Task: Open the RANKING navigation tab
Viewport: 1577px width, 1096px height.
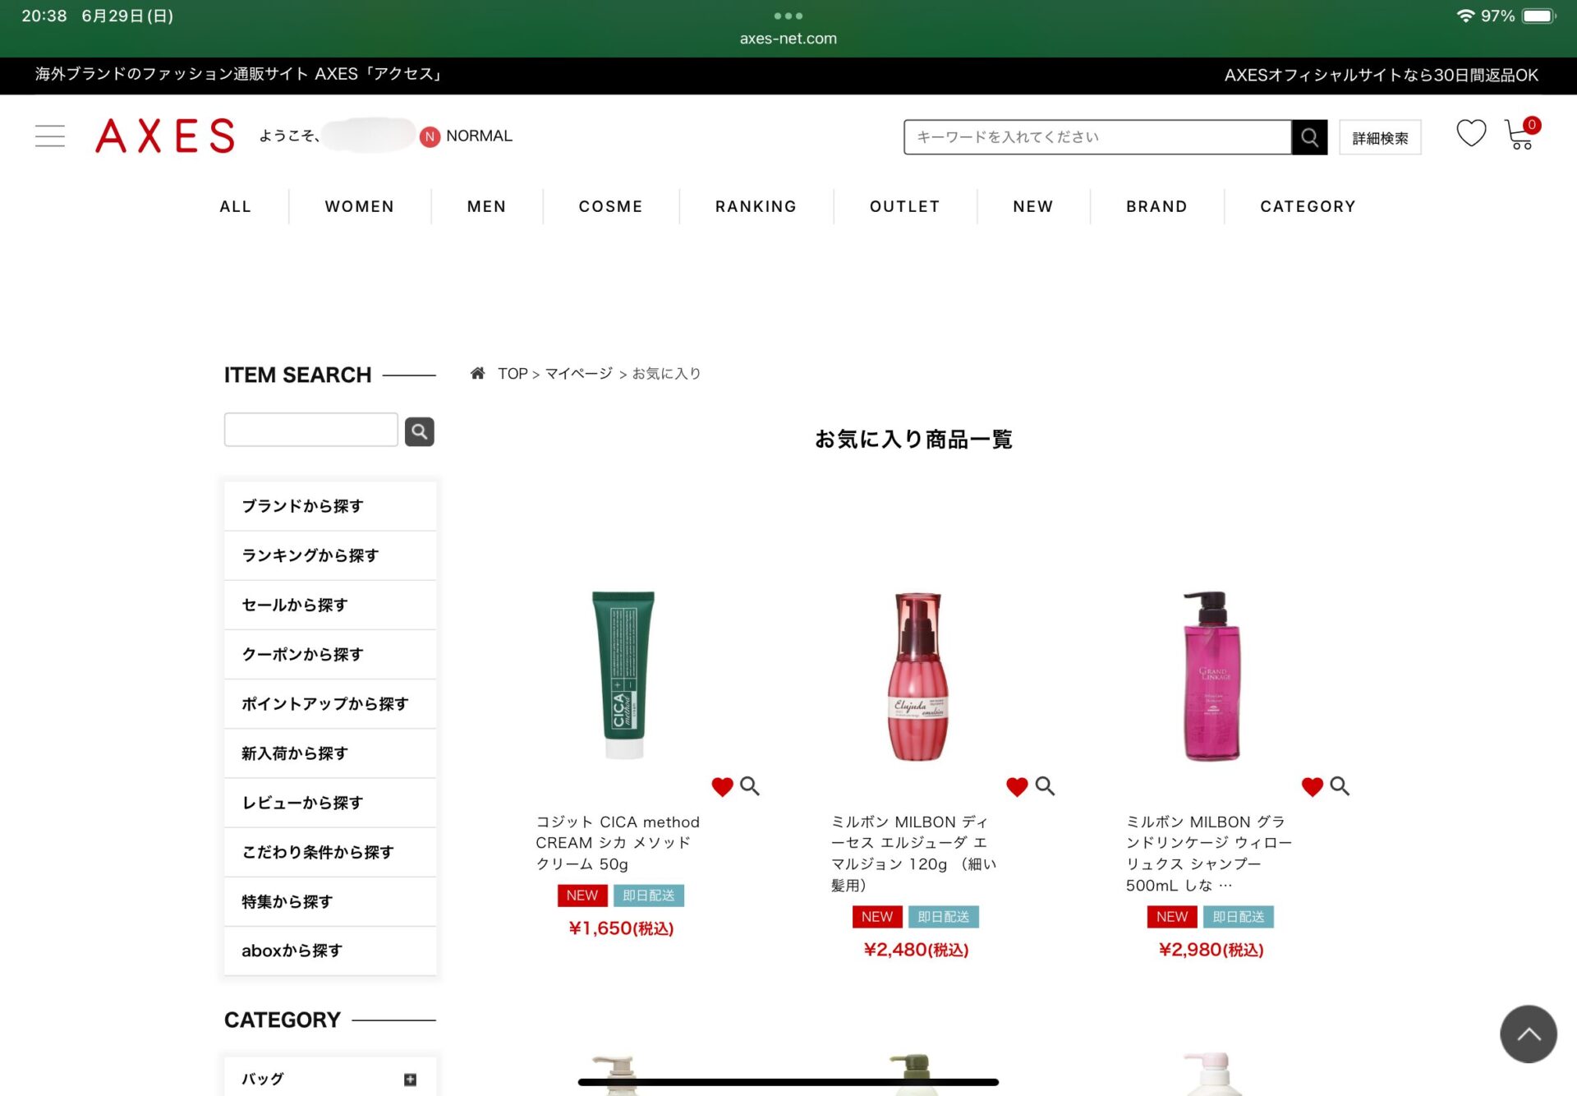Action: point(756,207)
